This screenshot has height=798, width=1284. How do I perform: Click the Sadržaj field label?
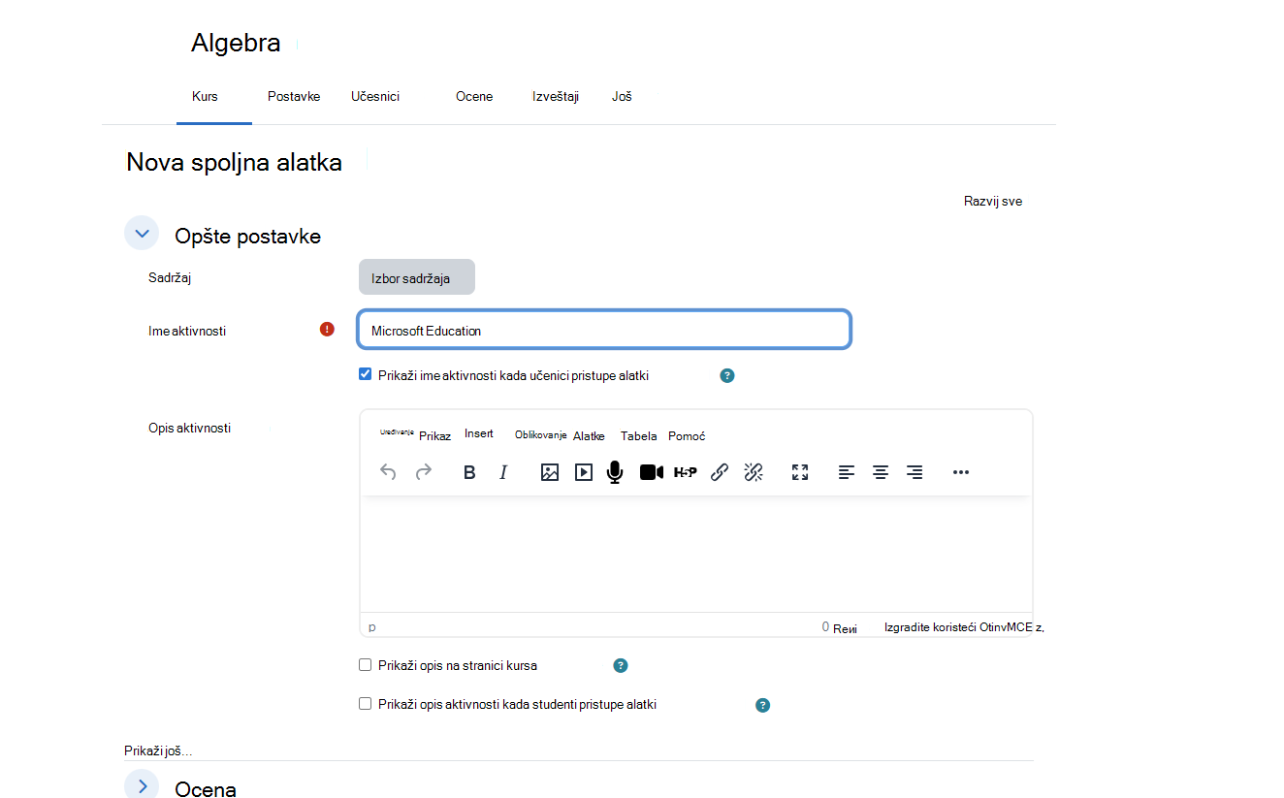pyautogui.click(x=170, y=277)
